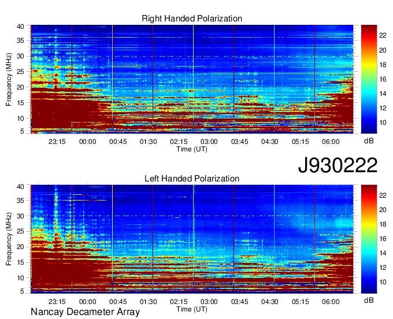Click the 06:00 time tick of Left Handed plot
This screenshot has height=319, width=393.
pos(331,302)
